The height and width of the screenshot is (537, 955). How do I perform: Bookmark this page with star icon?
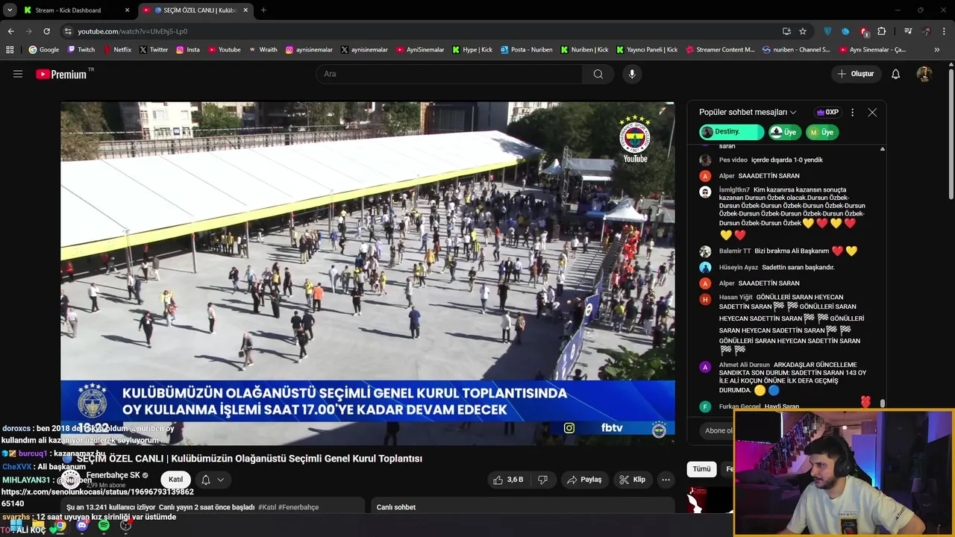pyautogui.click(x=803, y=31)
